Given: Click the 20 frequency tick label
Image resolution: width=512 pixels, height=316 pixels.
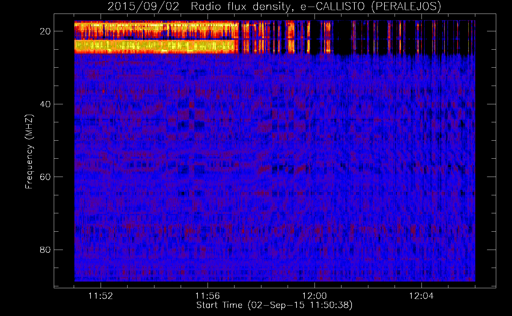Looking at the screenshot, I should coord(46,31).
